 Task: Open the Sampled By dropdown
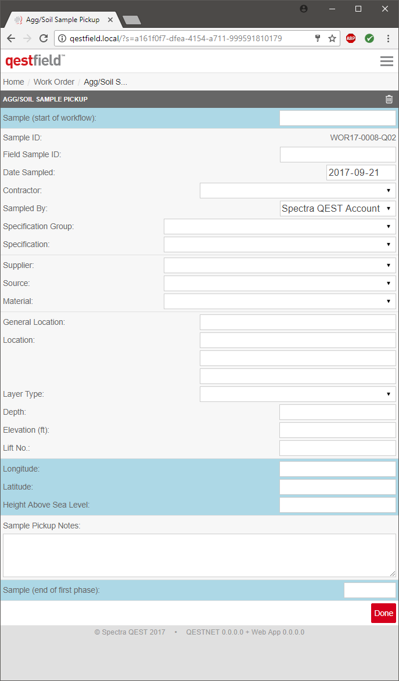[337, 208]
